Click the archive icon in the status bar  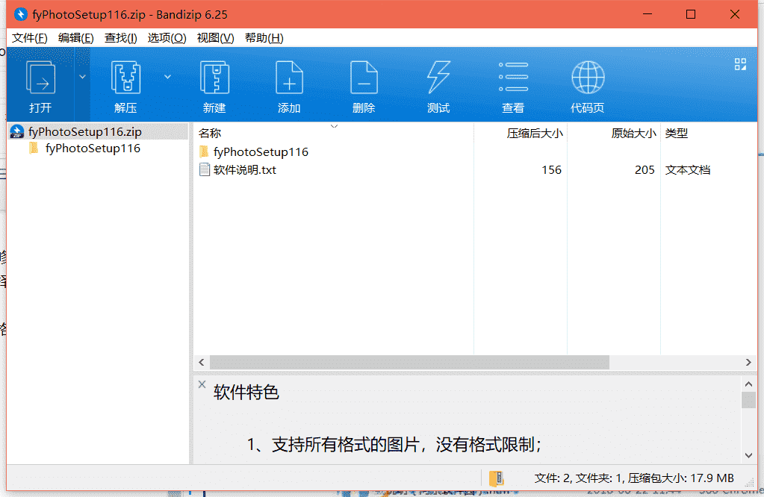click(497, 478)
